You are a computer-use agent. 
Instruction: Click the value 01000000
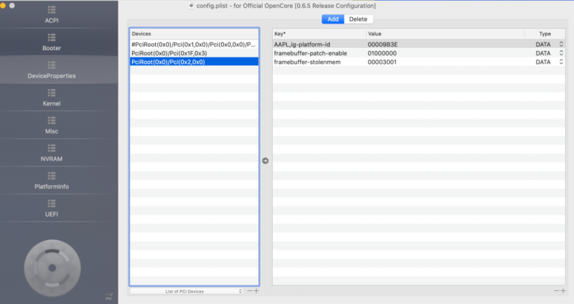coord(382,53)
